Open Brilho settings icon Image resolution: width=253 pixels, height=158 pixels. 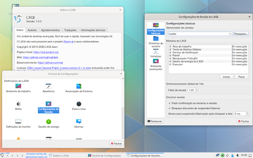(19, 104)
